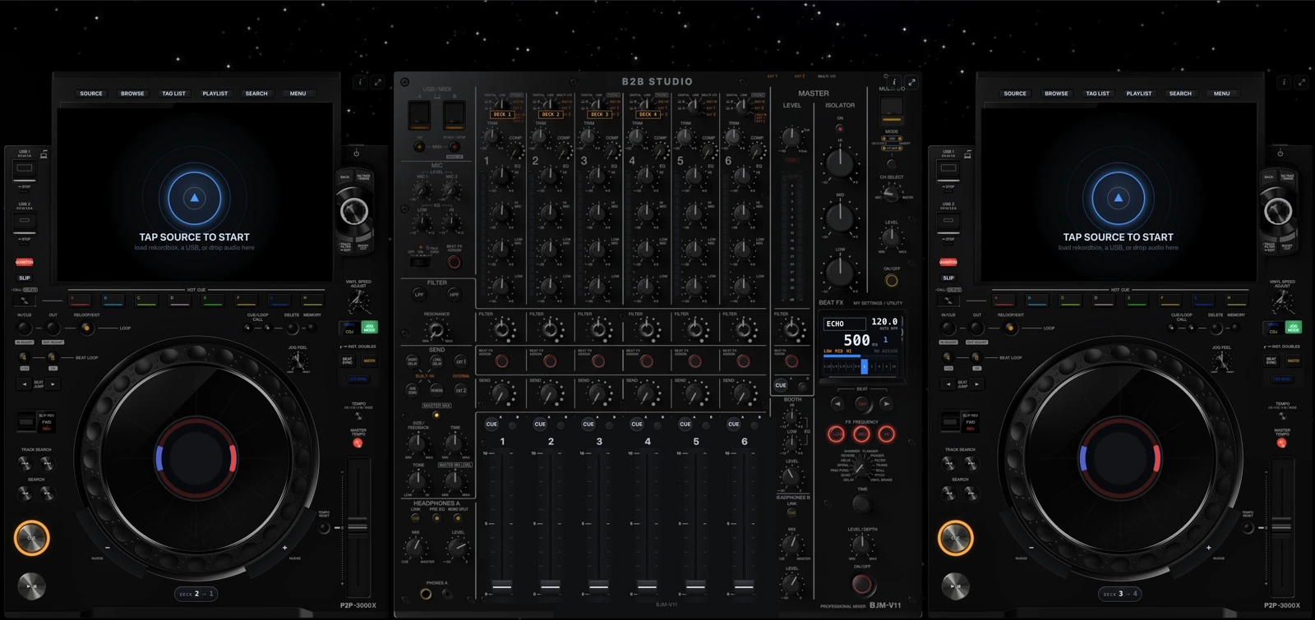Screen dimensions: 1315x620
Task: Click the BACK button on left deck
Action: pyautogui.click(x=345, y=177)
